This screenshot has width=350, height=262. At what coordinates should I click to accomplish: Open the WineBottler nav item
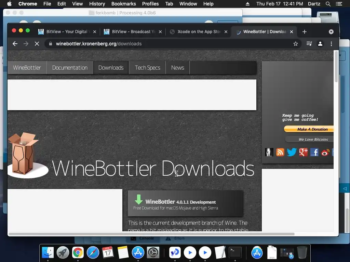[27, 68]
